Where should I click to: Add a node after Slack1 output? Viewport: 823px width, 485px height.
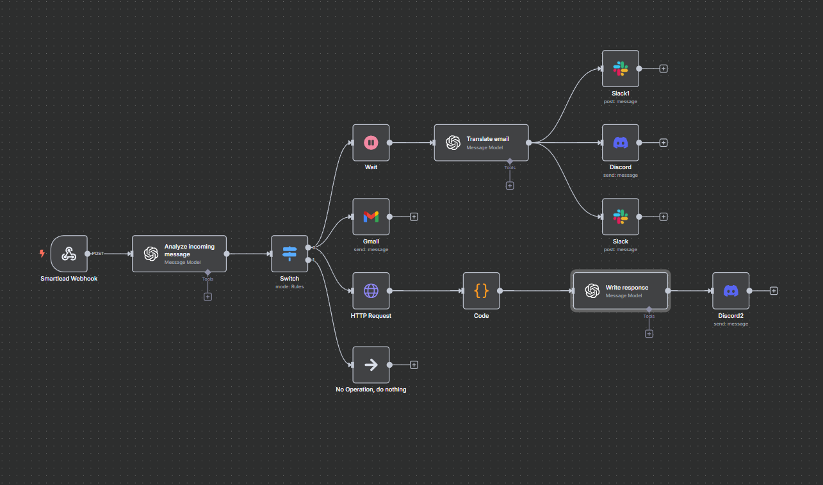[664, 69]
